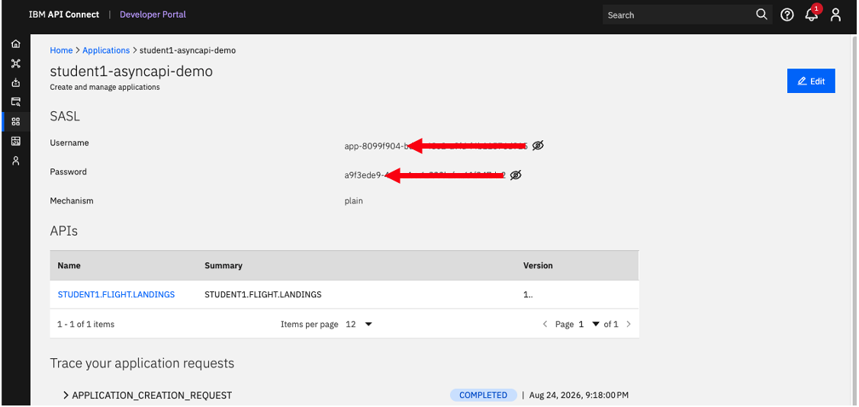Click the sidebar download tray icon

(x=15, y=82)
